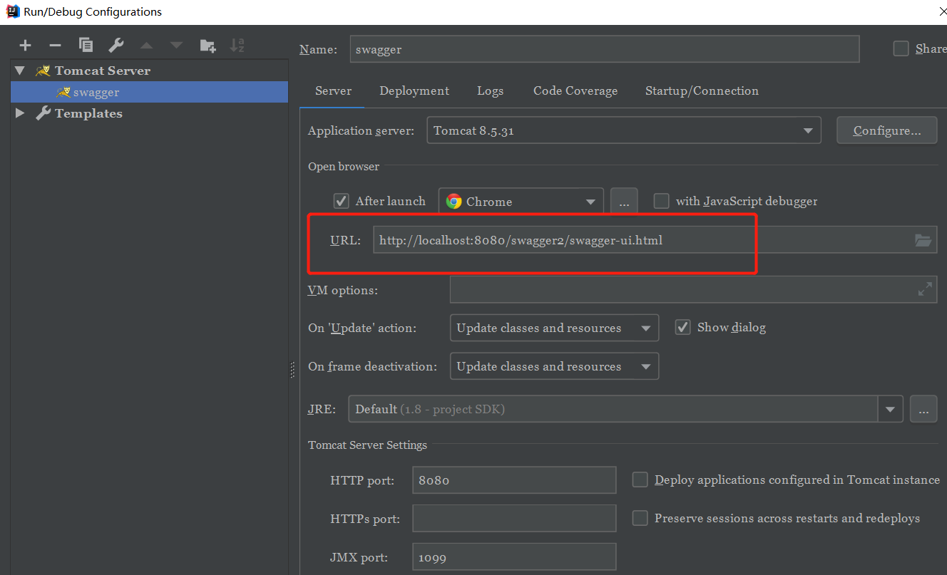Click the ellipsis button beside JRE
This screenshot has width=947, height=575.
click(923, 409)
